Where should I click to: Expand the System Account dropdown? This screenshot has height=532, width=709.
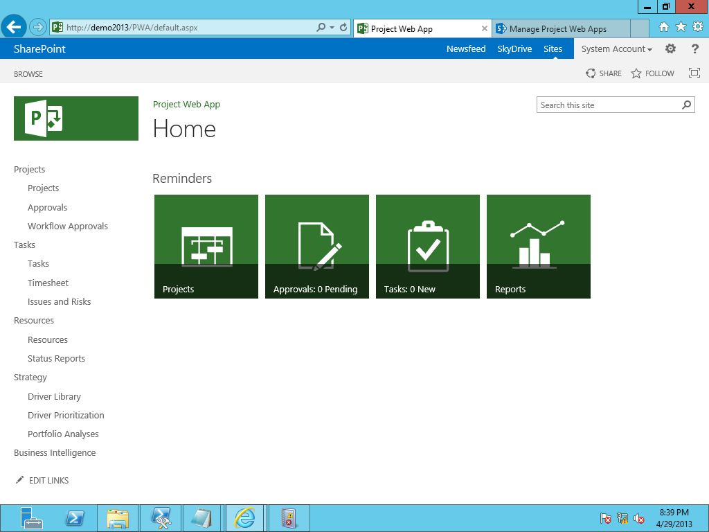click(x=616, y=49)
